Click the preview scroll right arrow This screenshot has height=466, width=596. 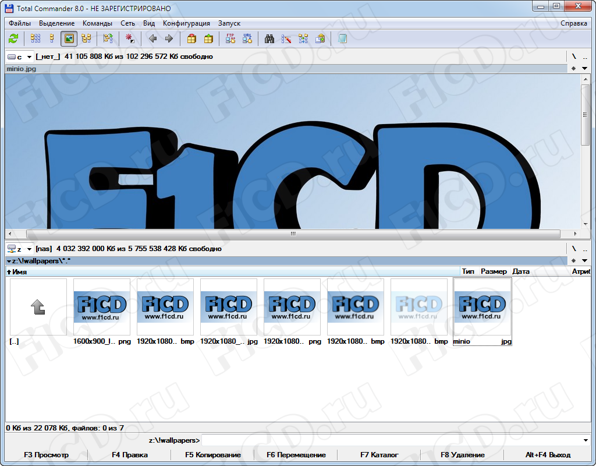(x=576, y=234)
